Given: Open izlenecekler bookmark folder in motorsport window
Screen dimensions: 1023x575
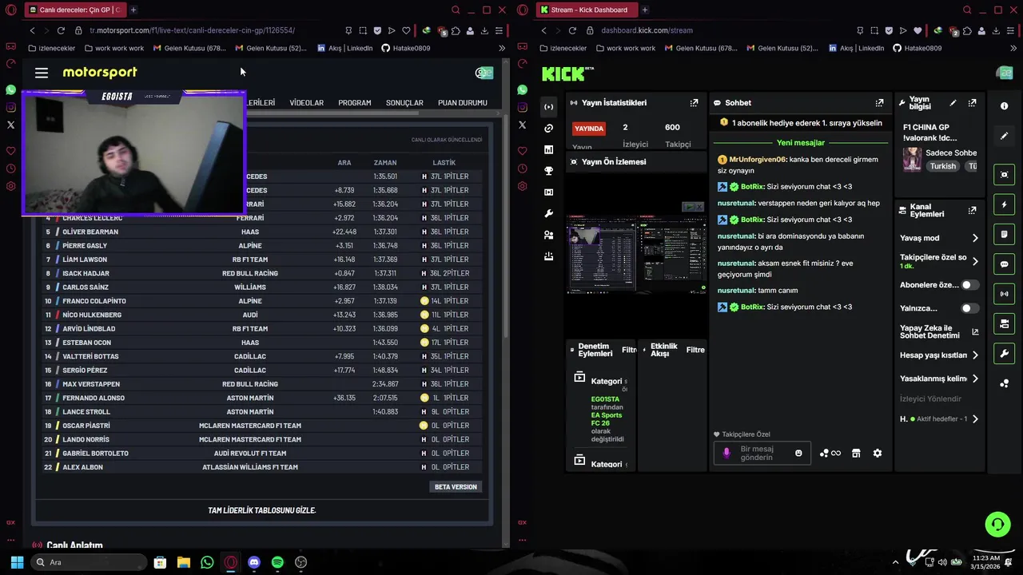Looking at the screenshot, I should (51, 48).
